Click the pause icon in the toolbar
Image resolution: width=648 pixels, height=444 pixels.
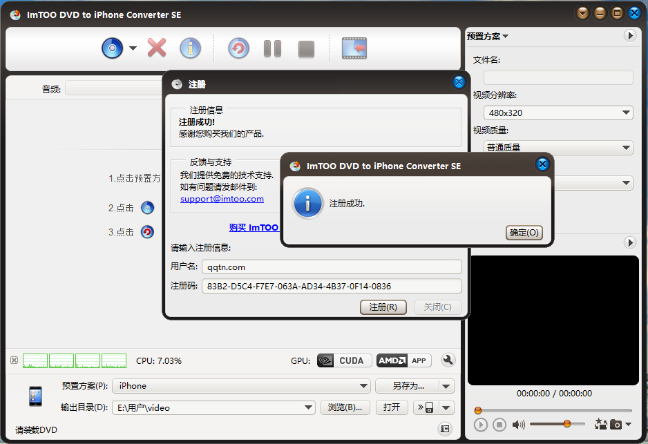coord(272,48)
